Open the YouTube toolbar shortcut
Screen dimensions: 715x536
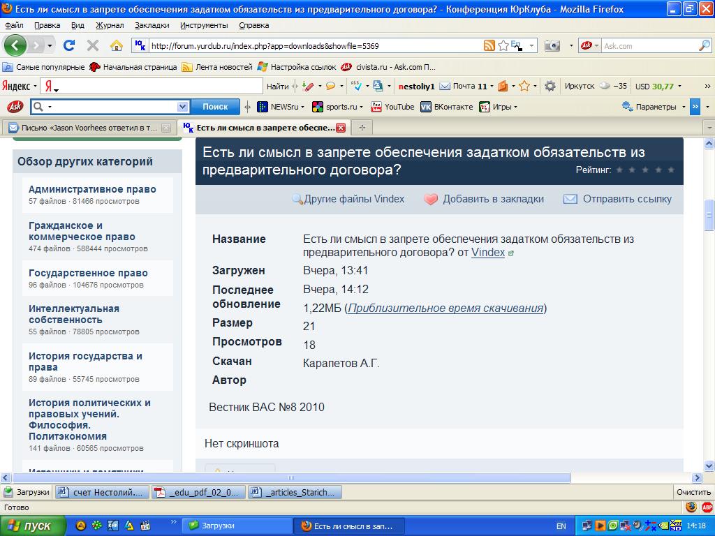[392, 107]
